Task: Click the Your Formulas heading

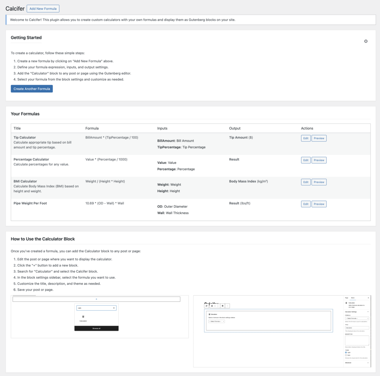Action: (25, 114)
